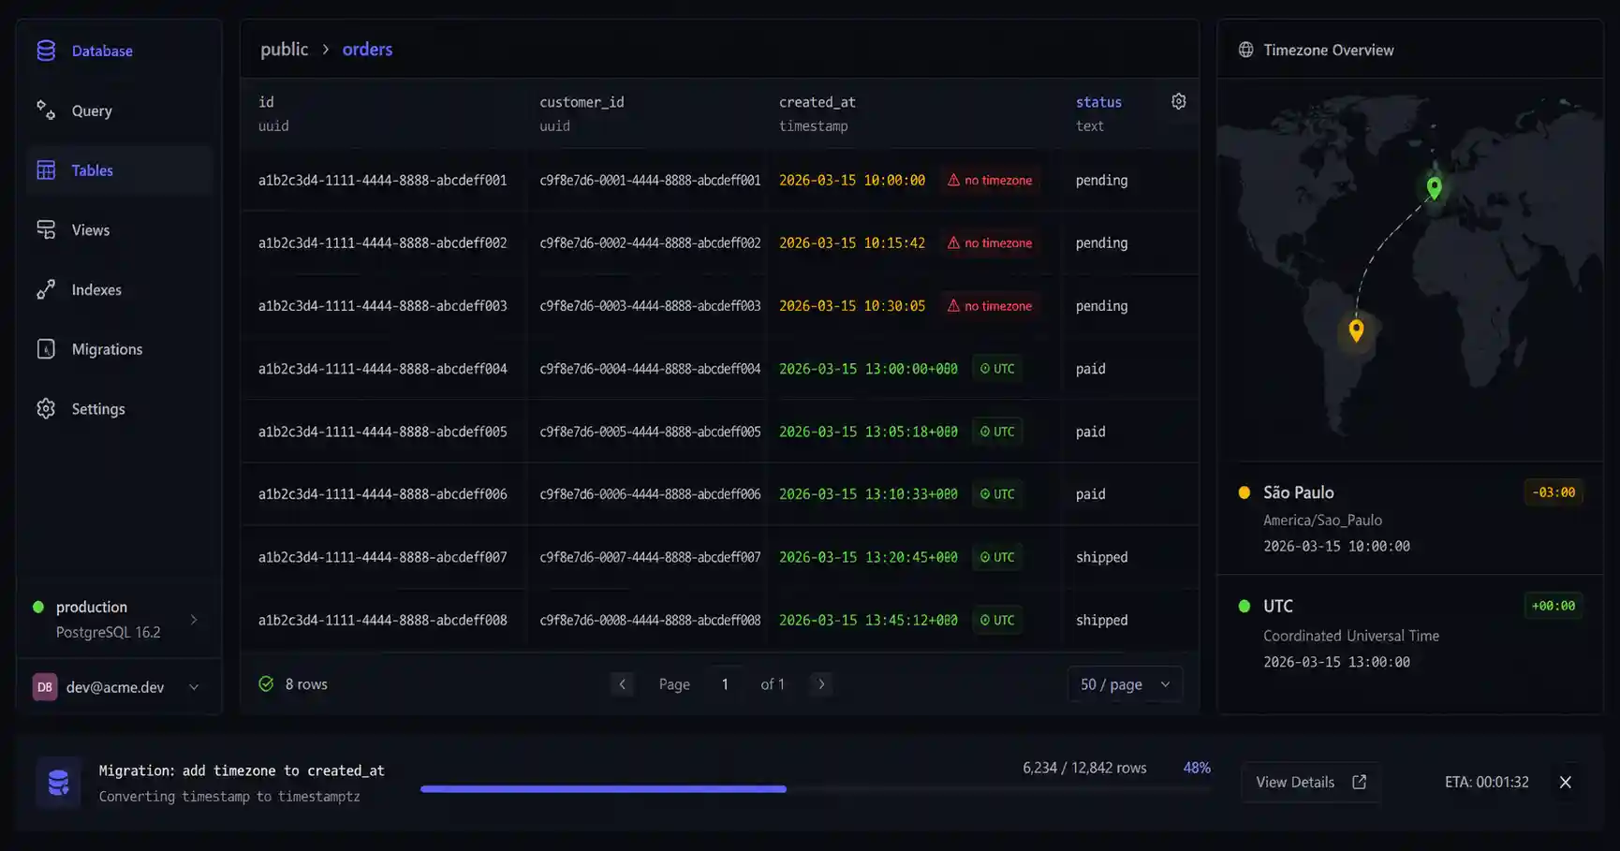Open the Query page icon
Viewport: 1620px width, 851px height.
[x=46, y=110]
